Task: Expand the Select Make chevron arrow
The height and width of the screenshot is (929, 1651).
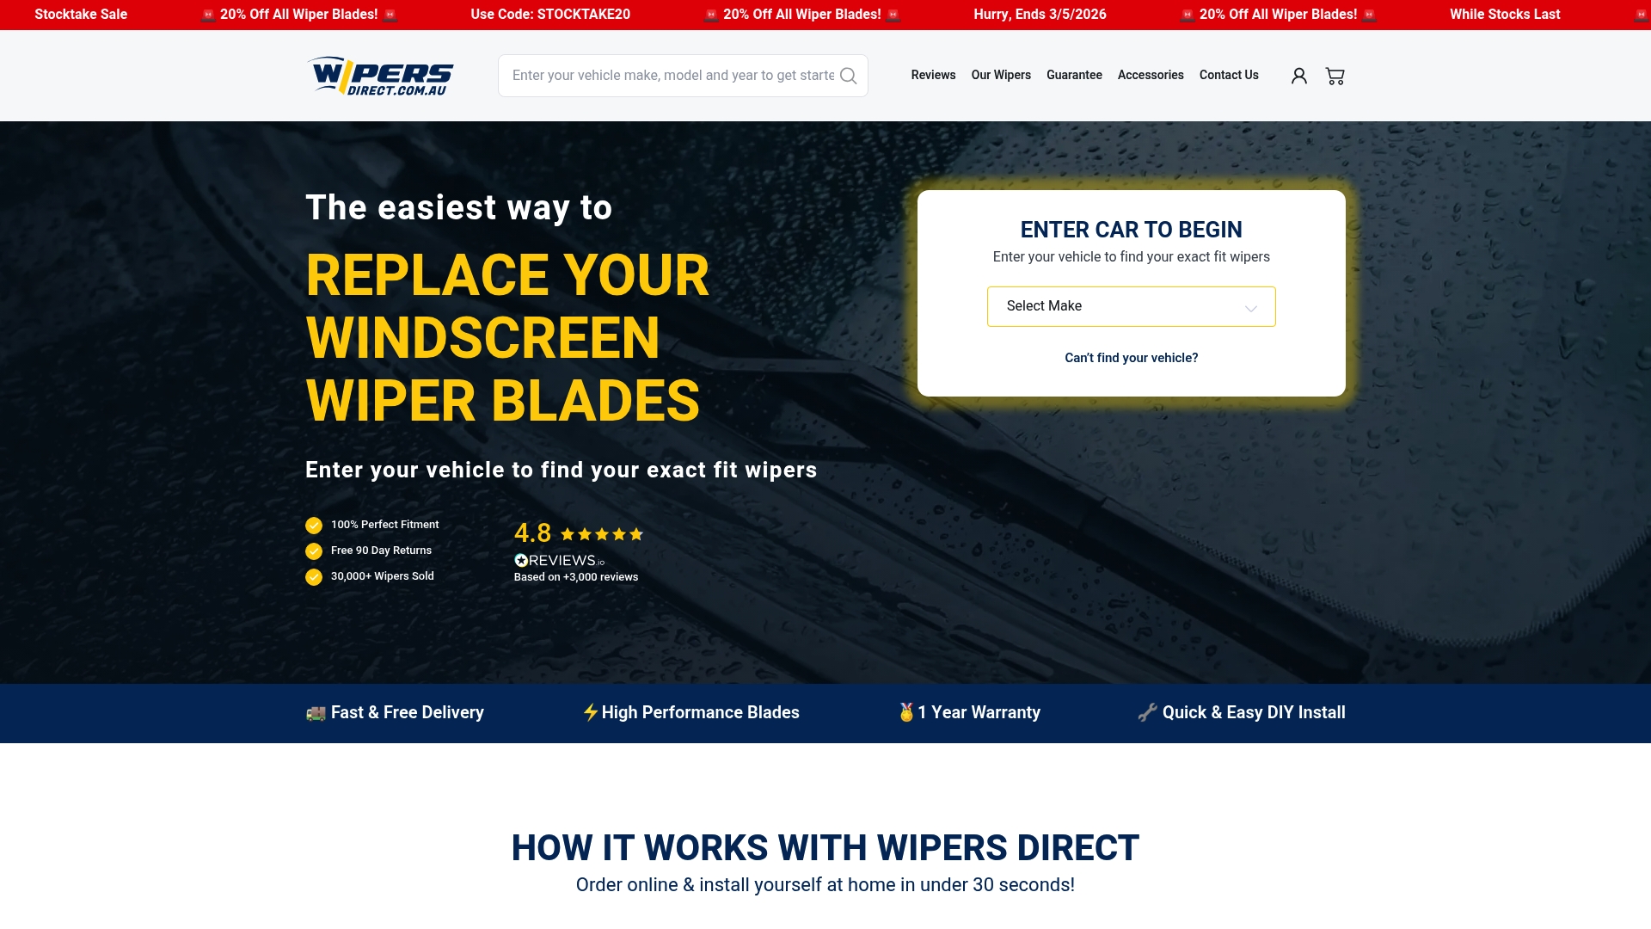Action: [x=1251, y=306]
